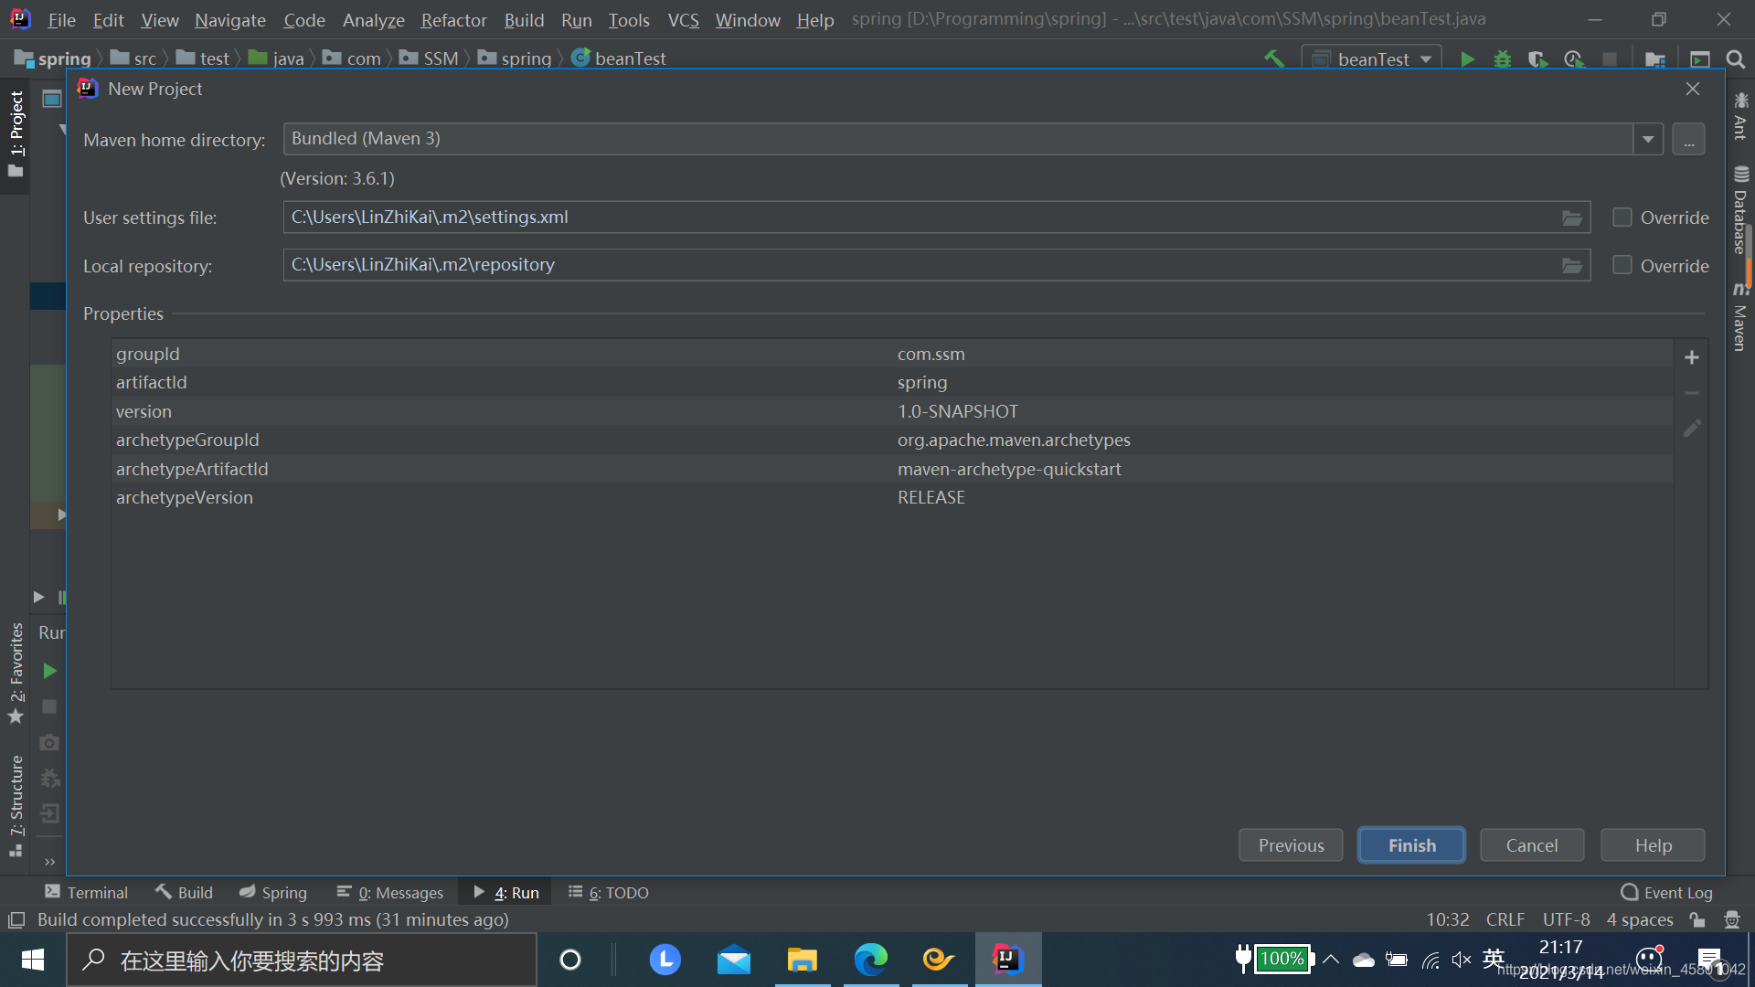Open the File menu
Image resolution: width=1755 pixels, height=987 pixels.
(x=61, y=19)
